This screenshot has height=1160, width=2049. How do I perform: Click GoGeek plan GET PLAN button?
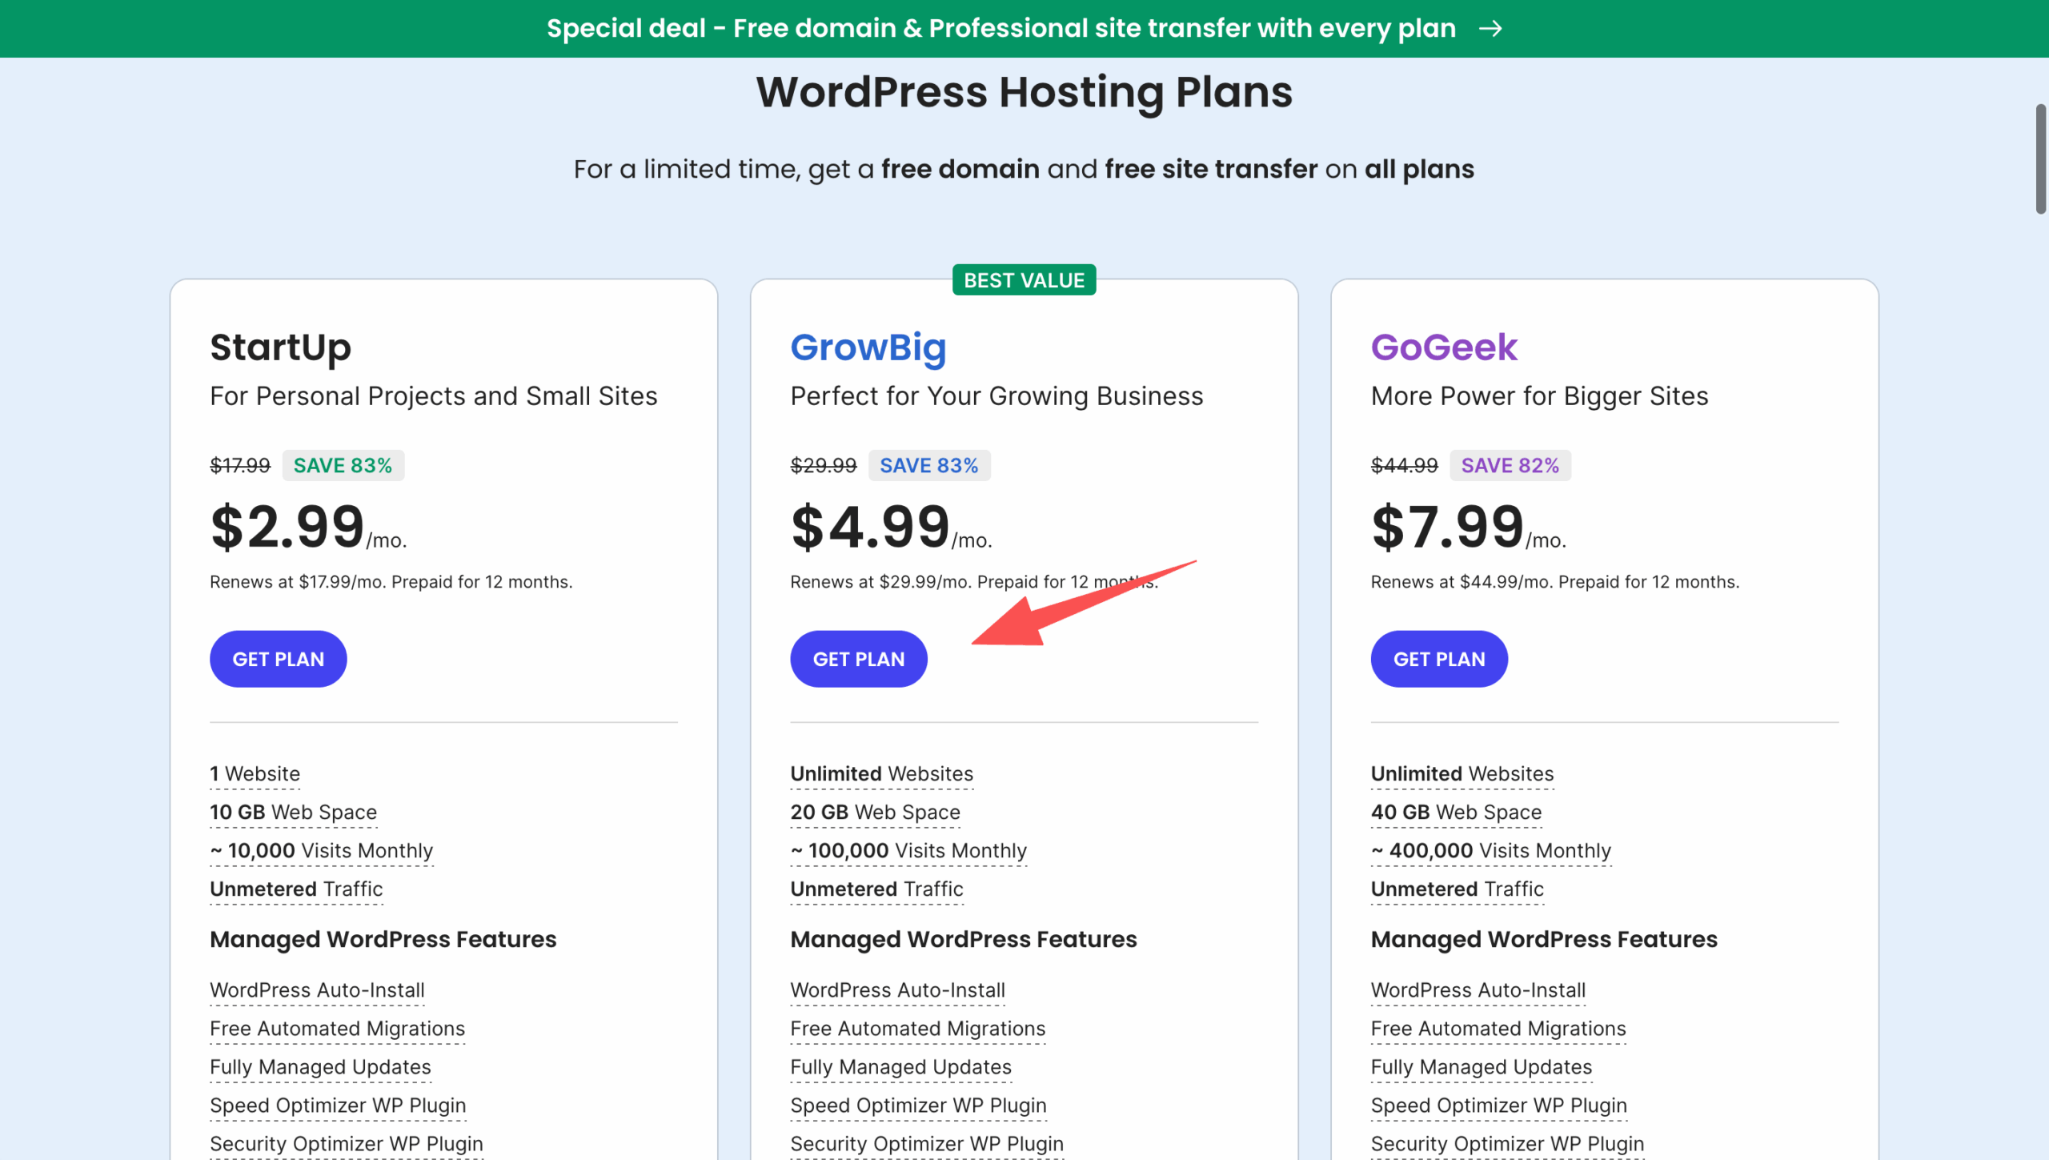pos(1438,659)
